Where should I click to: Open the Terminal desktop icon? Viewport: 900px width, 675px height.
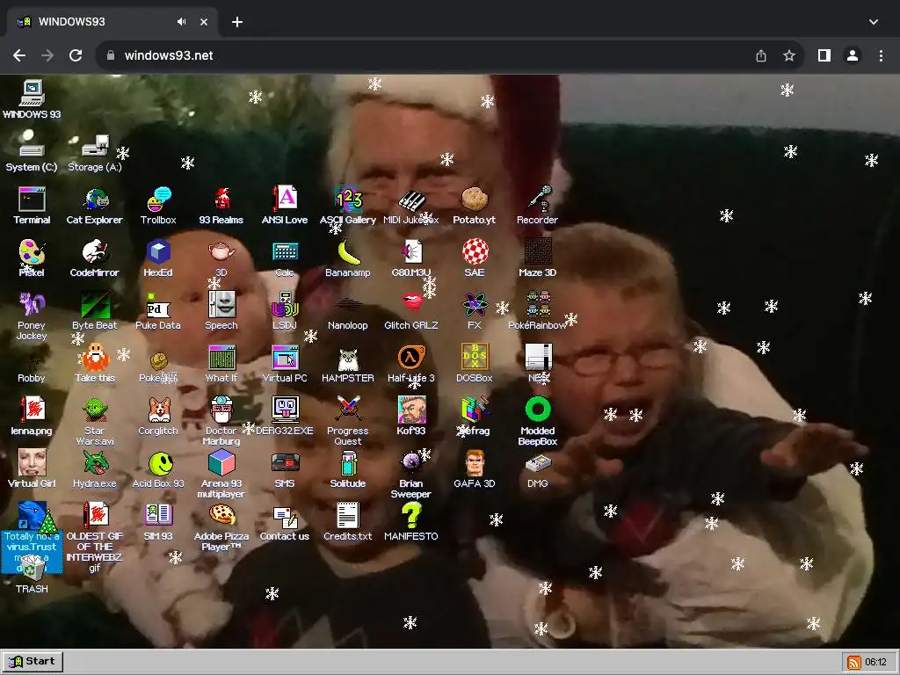tap(32, 206)
